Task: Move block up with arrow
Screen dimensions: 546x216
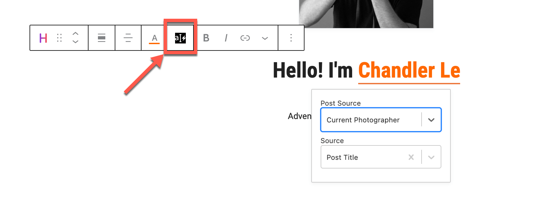Action: point(75,34)
